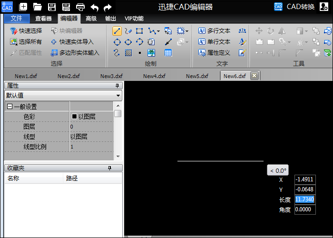Open the dashed-frame tool dropdown arrow in draw group
Screen dimensions: 333x238
187,31
